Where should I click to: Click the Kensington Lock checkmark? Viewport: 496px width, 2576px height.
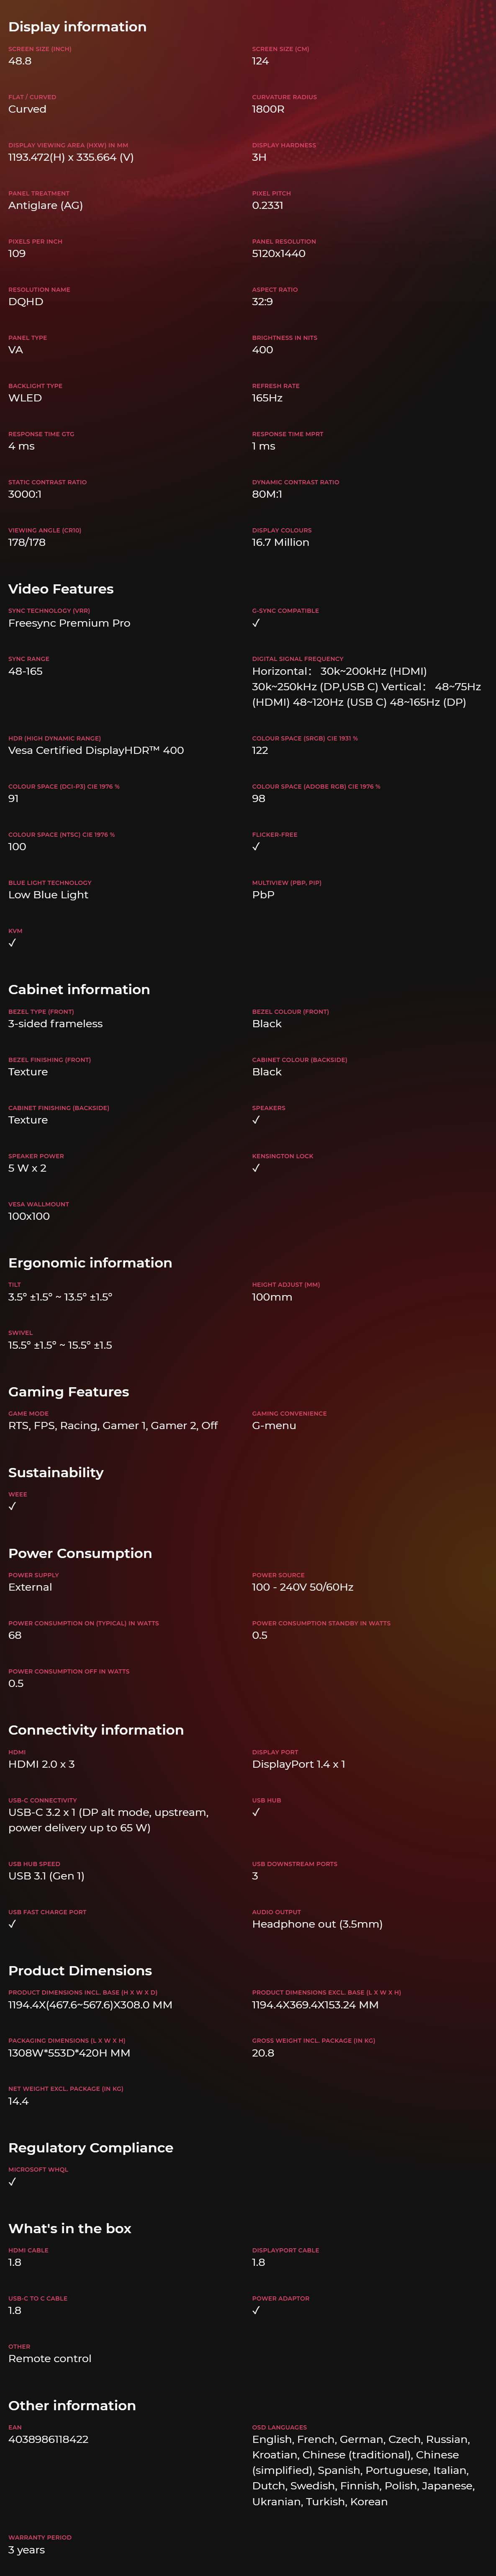[256, 1168]
